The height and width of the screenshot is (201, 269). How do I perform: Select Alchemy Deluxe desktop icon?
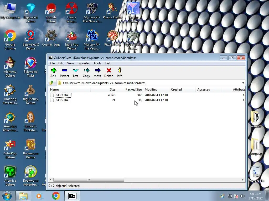point(10,67)
